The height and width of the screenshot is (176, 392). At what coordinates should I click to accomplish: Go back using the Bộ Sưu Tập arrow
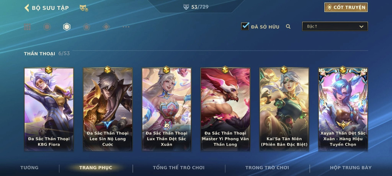tap(27, 8)
